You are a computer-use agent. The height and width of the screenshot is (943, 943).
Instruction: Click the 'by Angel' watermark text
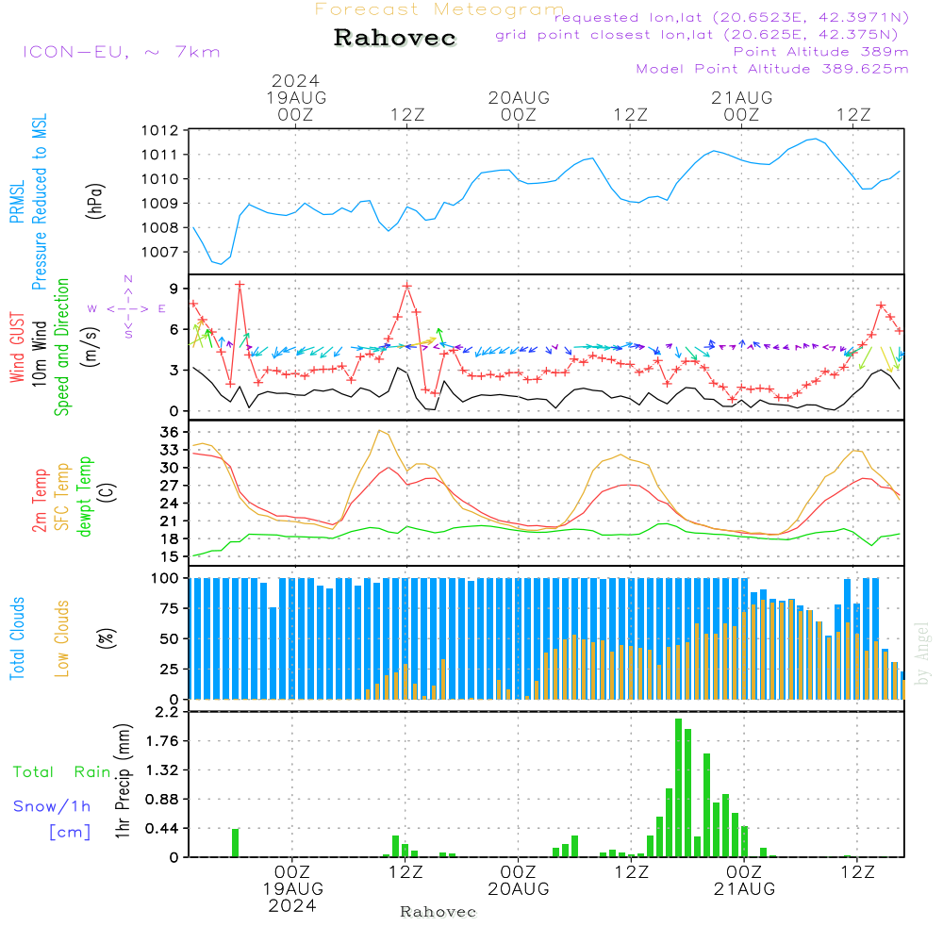(x=923, y=653)
